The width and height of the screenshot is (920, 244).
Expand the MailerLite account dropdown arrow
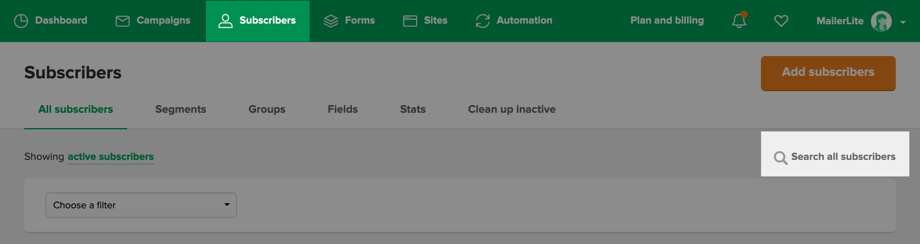903,22
